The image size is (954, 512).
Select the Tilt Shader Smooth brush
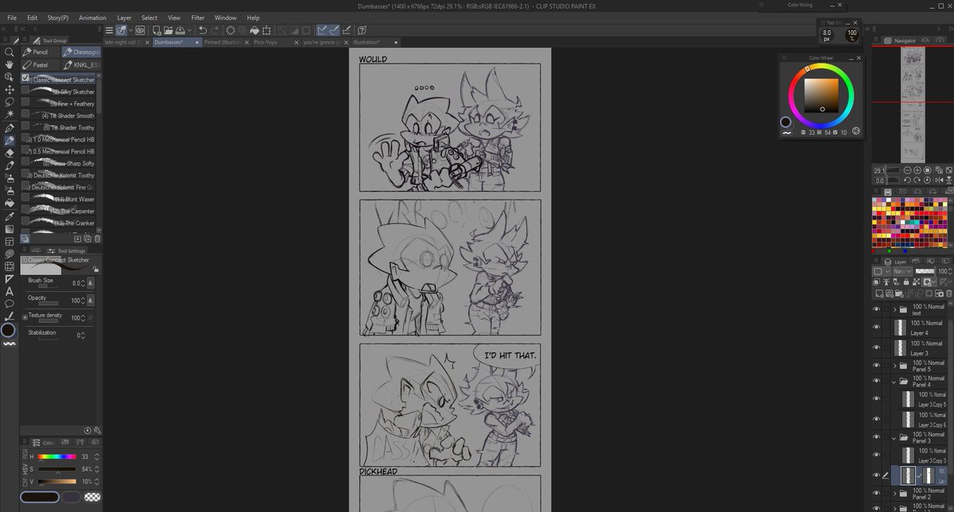[57, 115]
